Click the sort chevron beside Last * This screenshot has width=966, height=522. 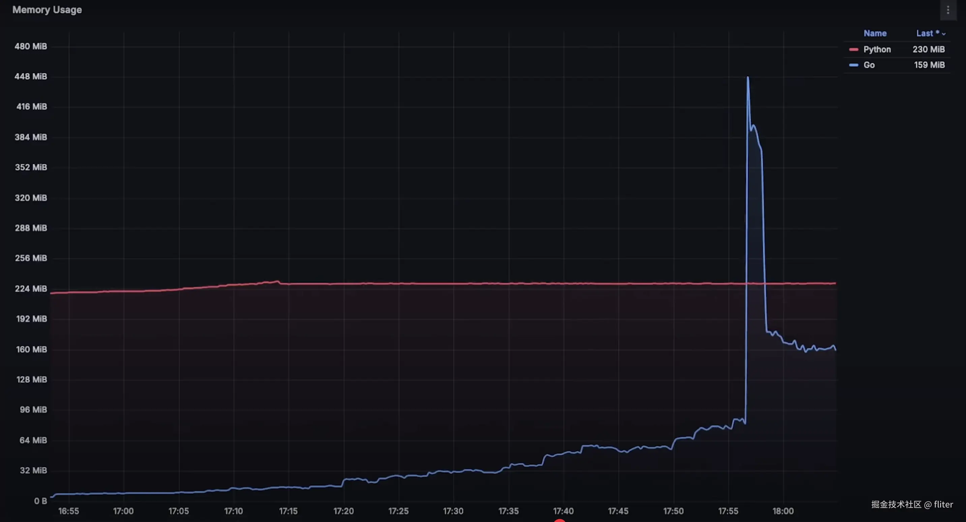click(944, 34)
